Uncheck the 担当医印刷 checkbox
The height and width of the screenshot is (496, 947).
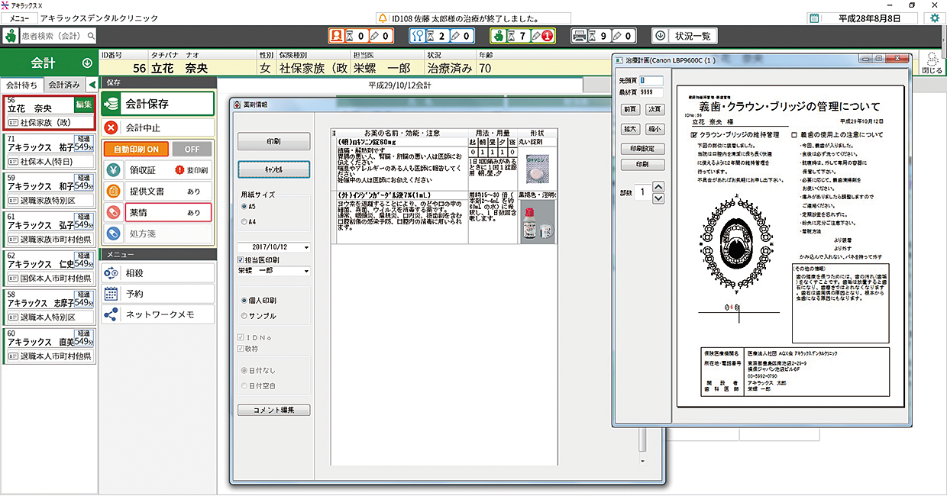[x=241, y=260]
